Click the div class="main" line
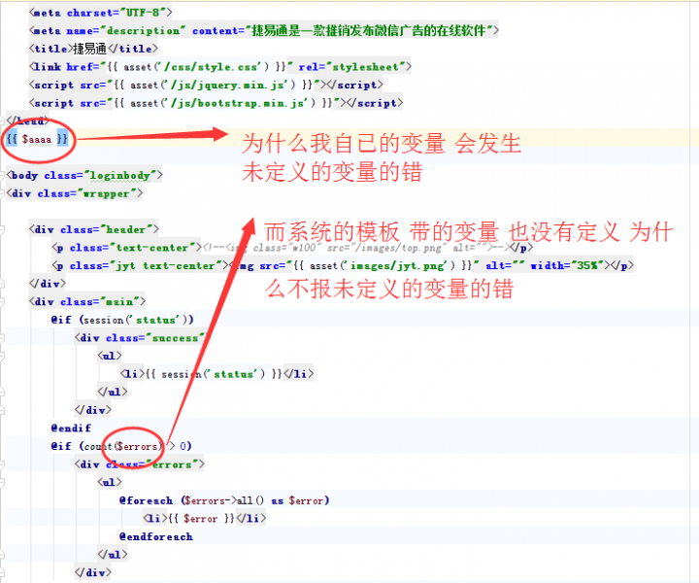The width and height of the screenshot is (699, 583). (x=87, y=302)
